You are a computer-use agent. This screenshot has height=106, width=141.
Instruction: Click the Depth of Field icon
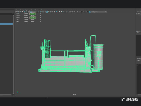pyautogui.click(x=65, y=12)
